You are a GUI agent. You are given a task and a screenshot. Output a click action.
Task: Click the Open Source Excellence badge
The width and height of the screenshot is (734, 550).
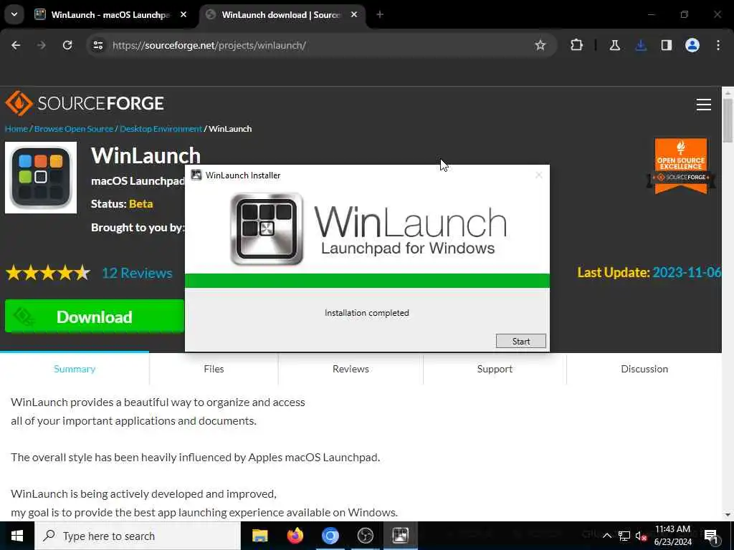[x=681, y=166]
